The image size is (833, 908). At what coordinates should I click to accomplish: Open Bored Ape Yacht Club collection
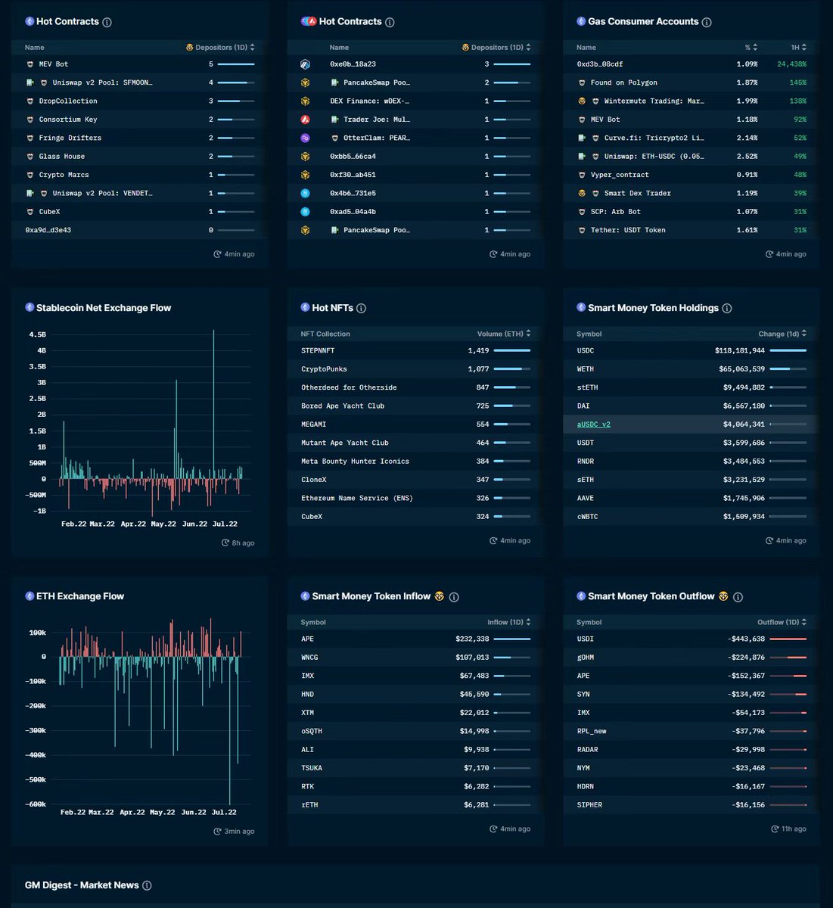click(343, 406)
